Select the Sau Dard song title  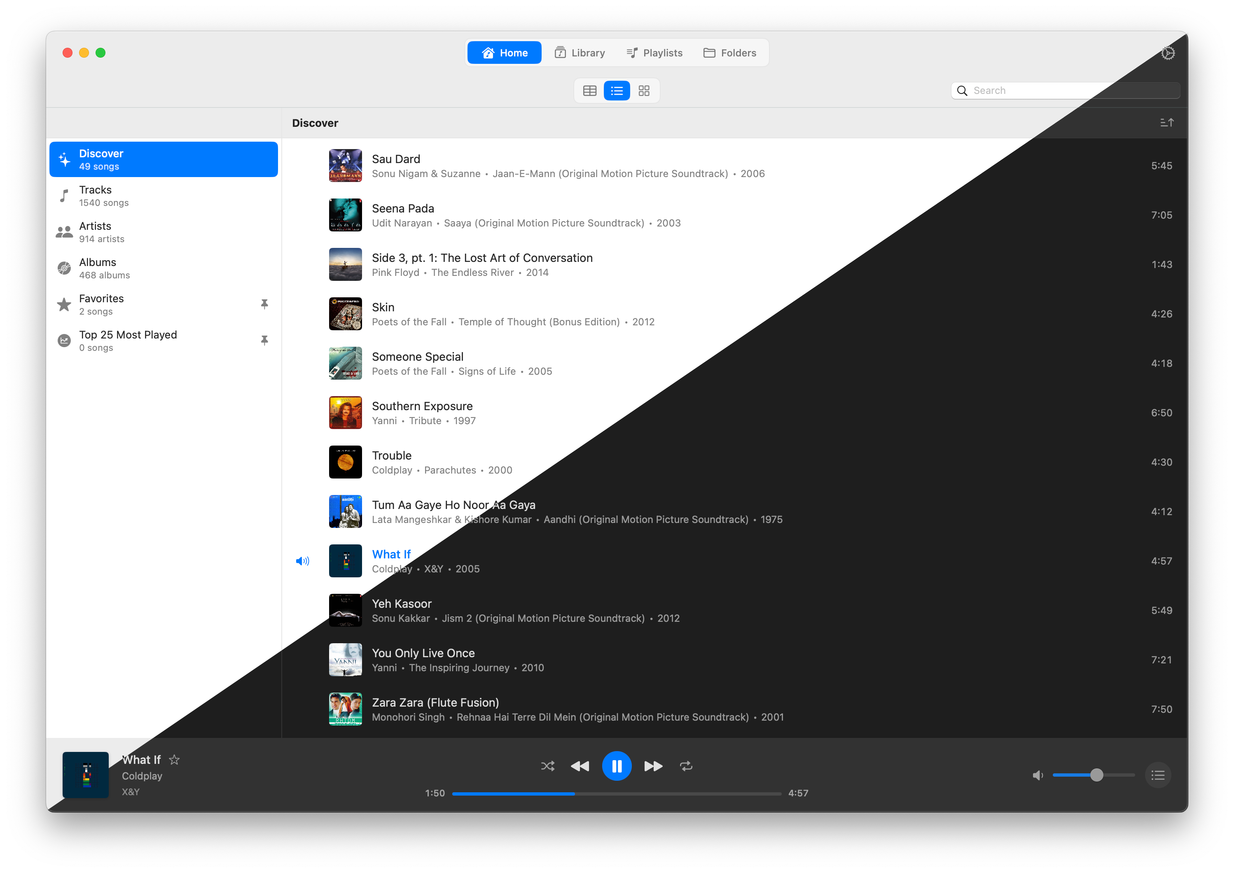(x=396, y=159)
